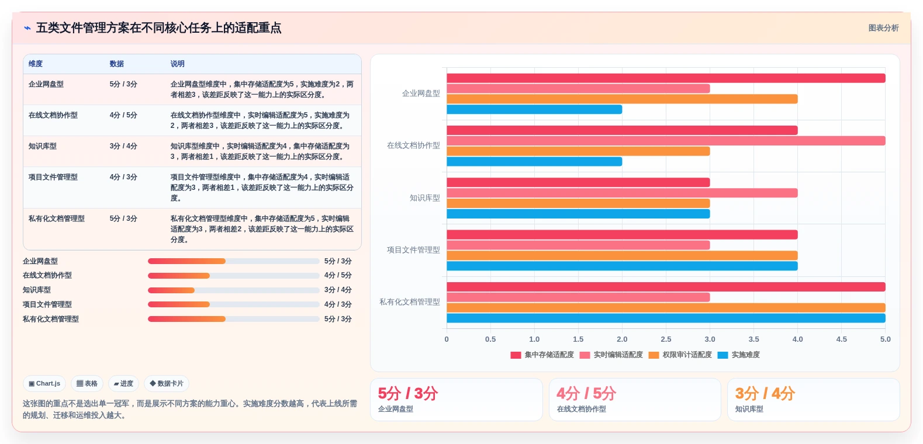Click the 在线文档协作型 progress bar
The width and height of the screenshot is (923, 444).
[x=234, y=276]
